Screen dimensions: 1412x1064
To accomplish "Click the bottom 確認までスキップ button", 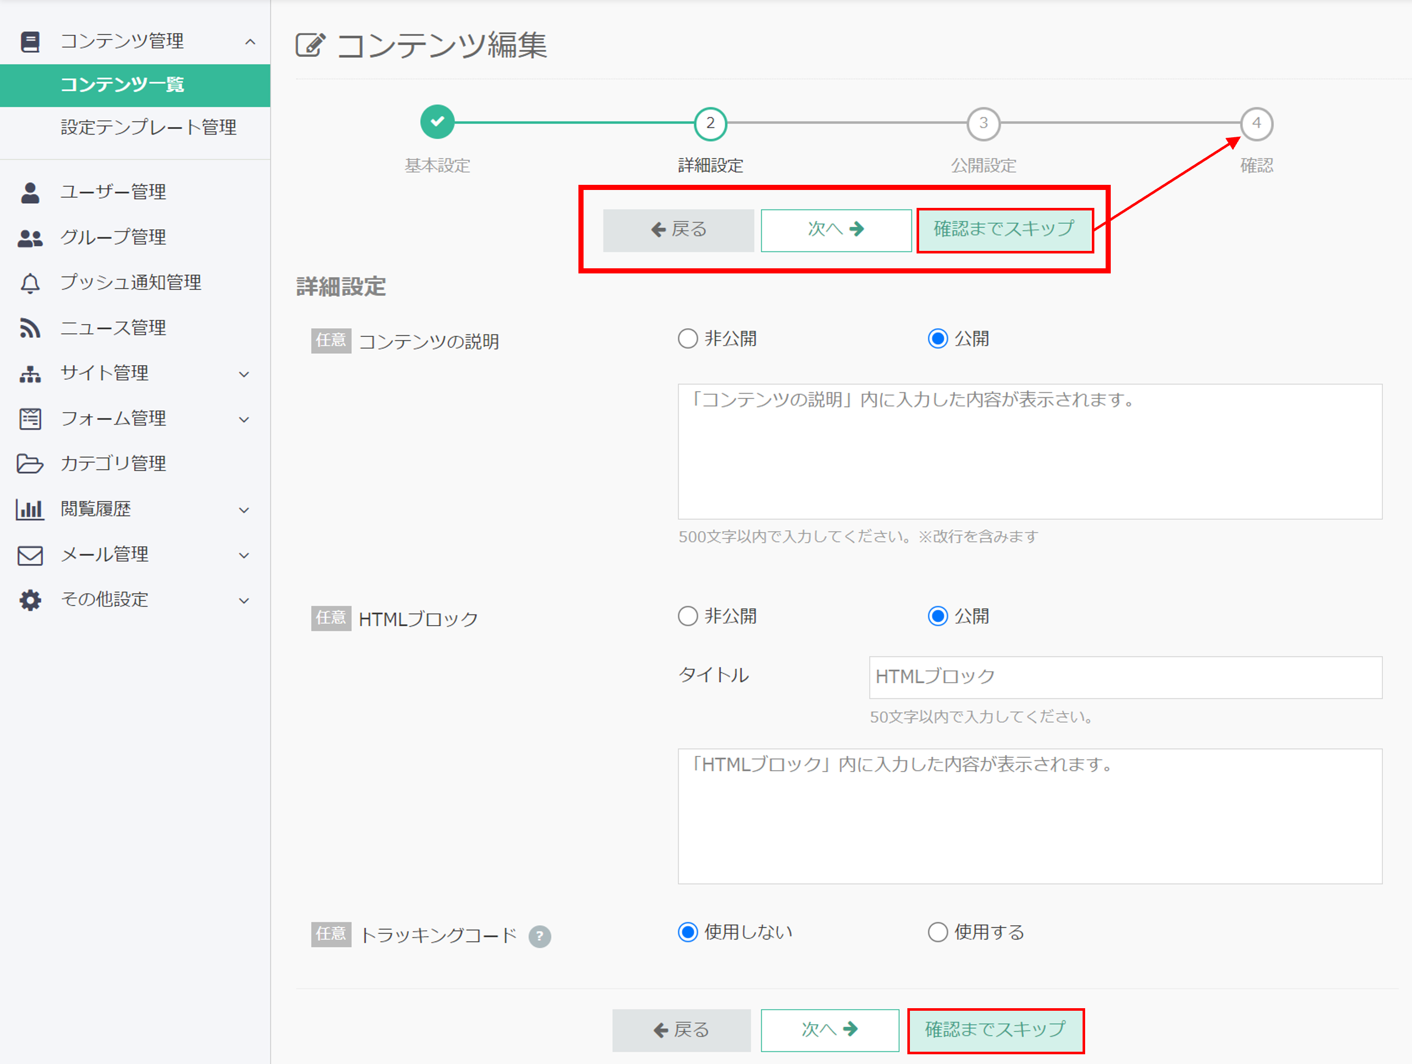I will (x=995, y=1030).
